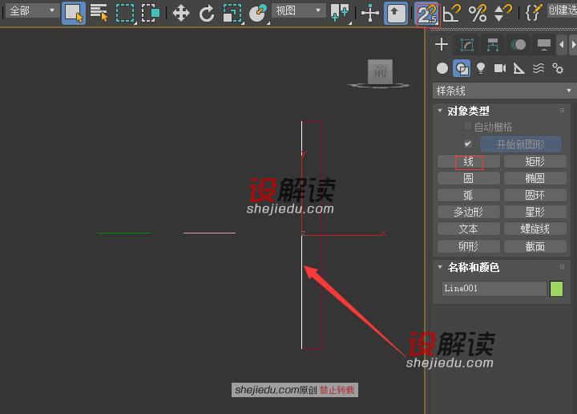
Task: Click the 截面 button
Action: (x=535, y=246)
